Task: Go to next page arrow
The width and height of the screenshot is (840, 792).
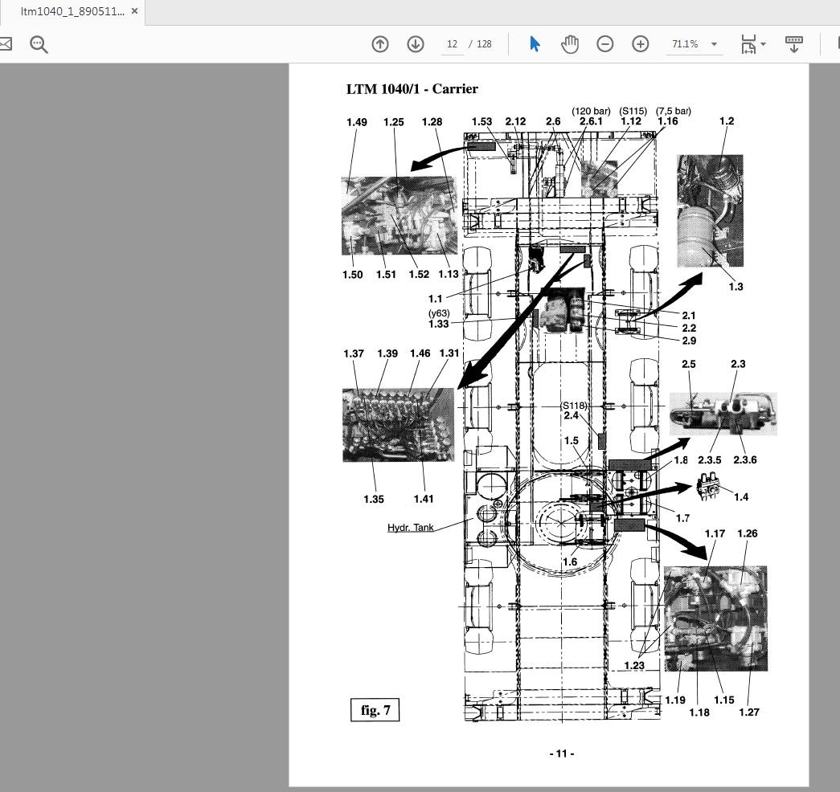Action: (416, 44)
